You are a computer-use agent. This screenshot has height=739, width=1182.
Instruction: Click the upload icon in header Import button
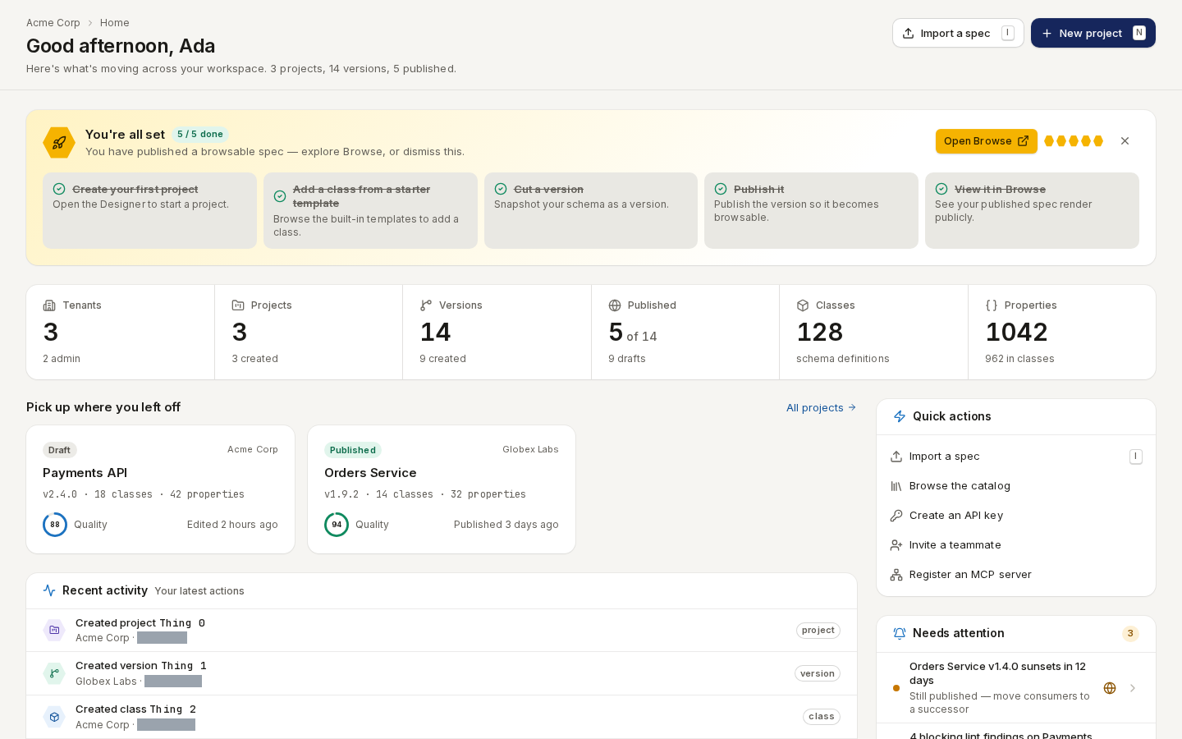click(x=908, y=33)
